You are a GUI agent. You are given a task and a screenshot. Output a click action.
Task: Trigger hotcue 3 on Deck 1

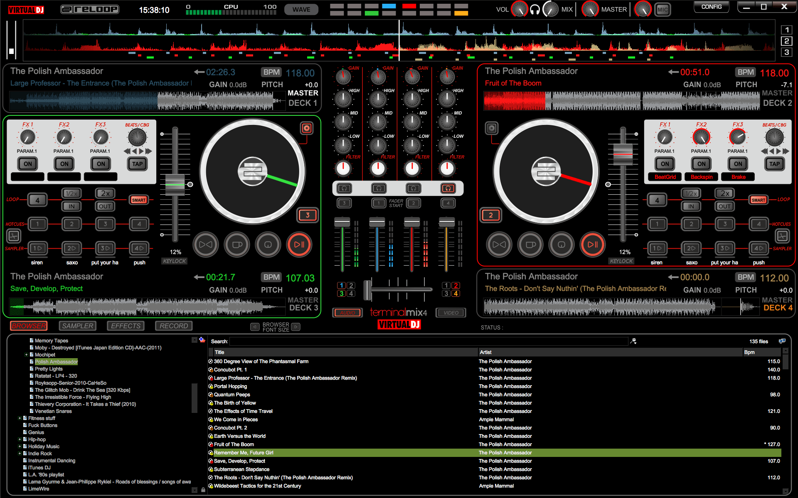[x=105, y=224]
